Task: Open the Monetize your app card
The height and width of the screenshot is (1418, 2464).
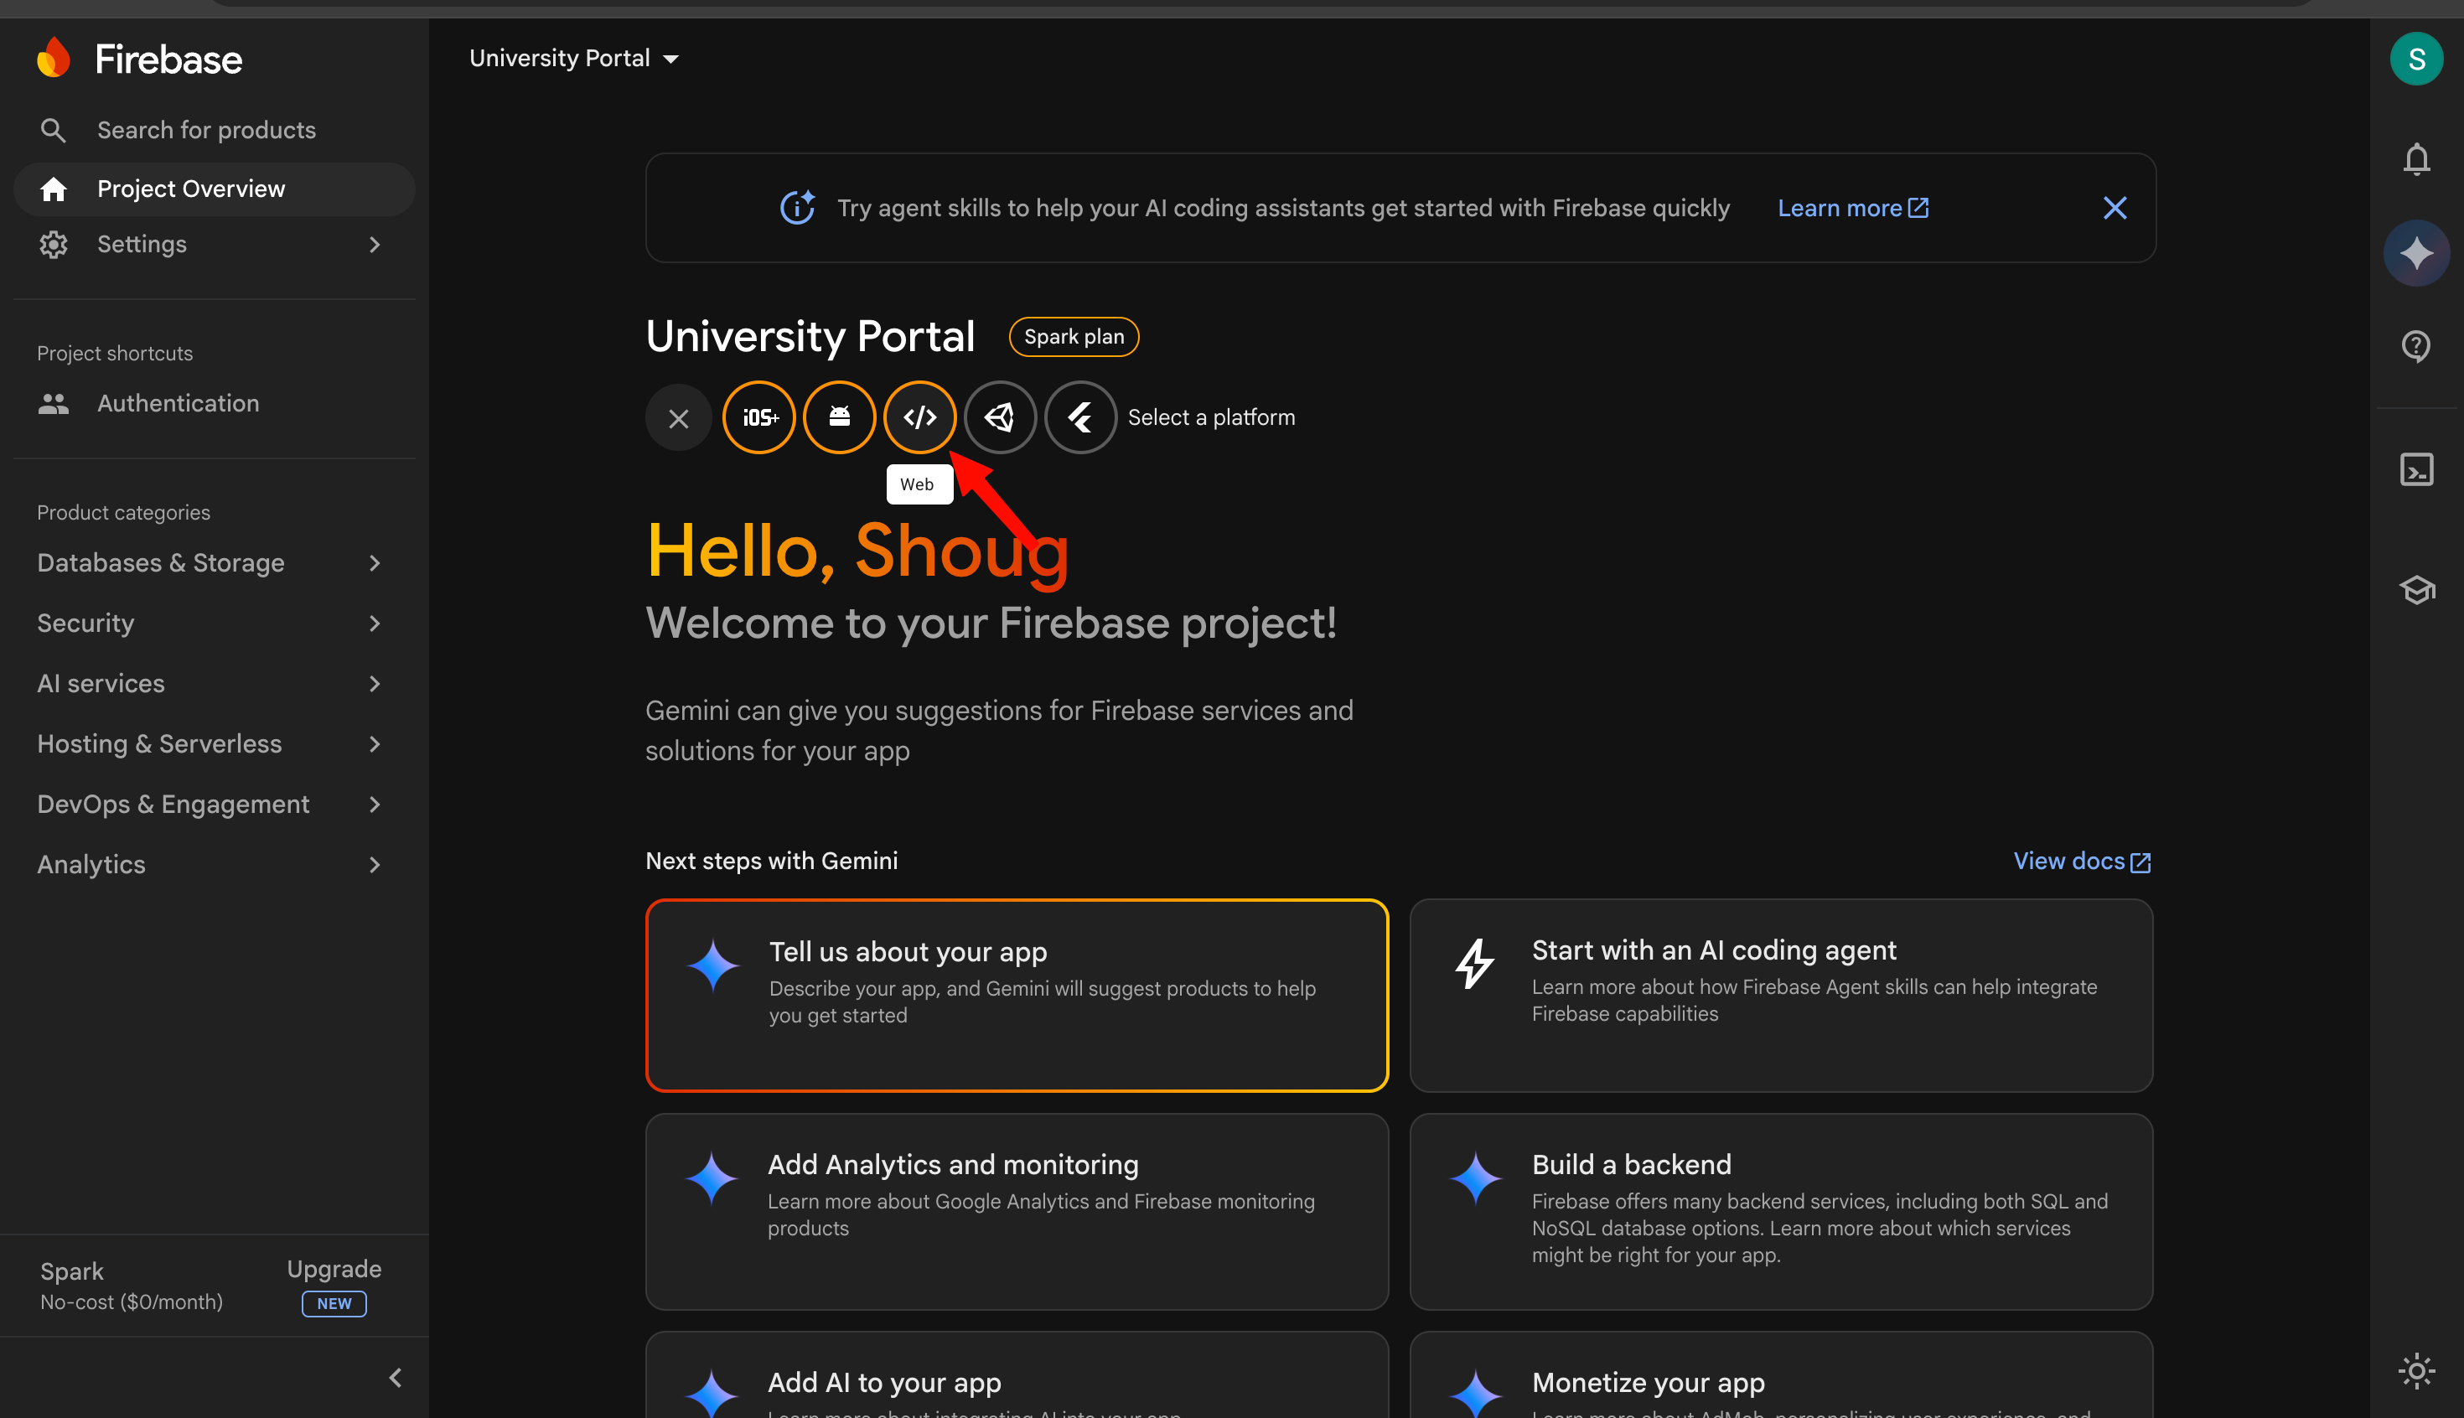Action: (x=1780, y=1375)
